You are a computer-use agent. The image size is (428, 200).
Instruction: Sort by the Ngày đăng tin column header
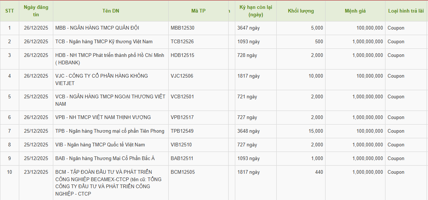(36, 11)
